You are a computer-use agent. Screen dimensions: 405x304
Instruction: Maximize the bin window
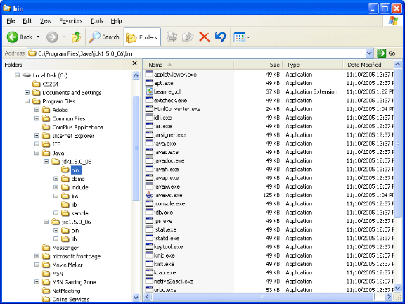click(385, 8)
